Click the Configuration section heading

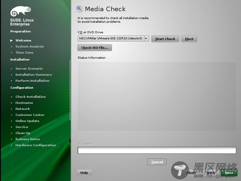(22, 87)
